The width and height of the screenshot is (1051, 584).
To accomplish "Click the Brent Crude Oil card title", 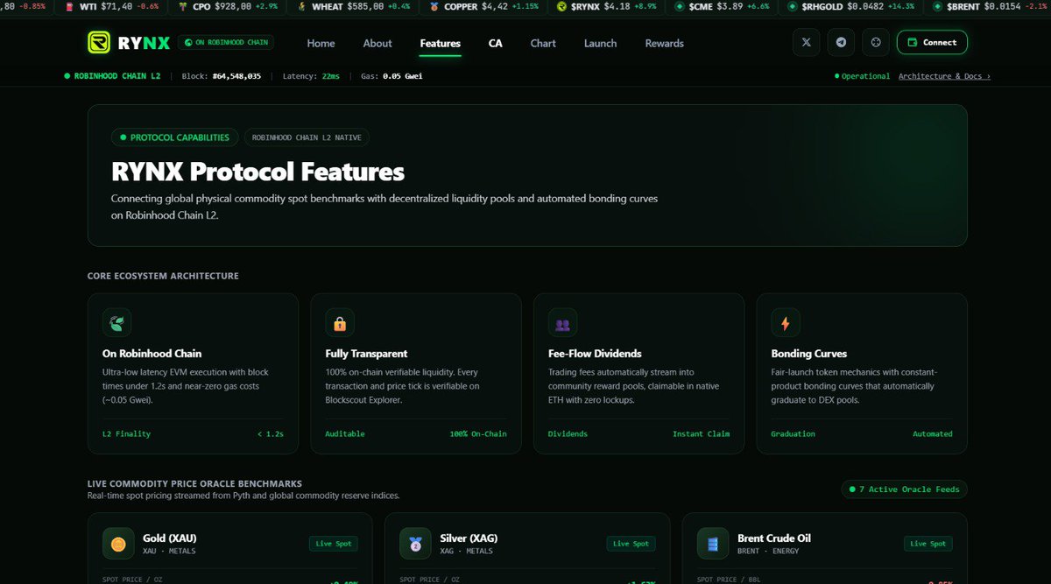I will pyautogui.click(x=774, y=538).
